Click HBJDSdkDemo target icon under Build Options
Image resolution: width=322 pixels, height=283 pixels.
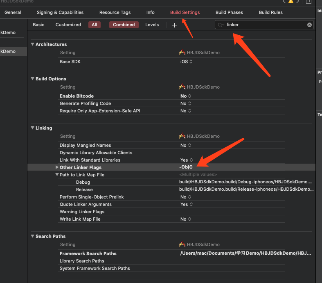click(182, 87)
